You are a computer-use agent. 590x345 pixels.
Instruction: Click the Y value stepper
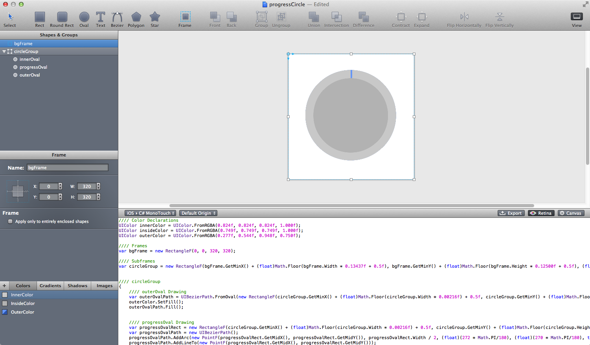[x=60, y=197]
